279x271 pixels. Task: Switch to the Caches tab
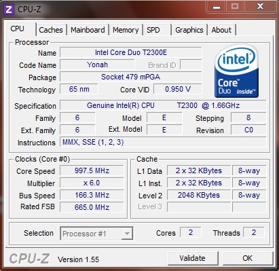tap(51, 30)
